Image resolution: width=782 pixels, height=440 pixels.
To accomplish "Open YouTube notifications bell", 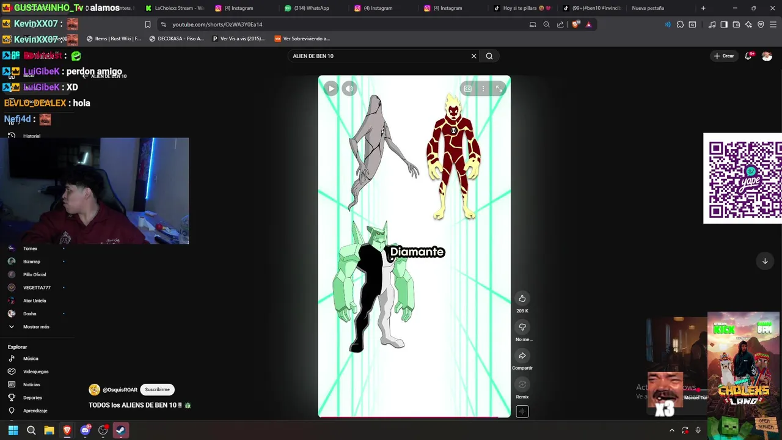I will [748, 56].
